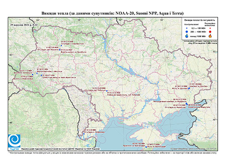Click the legend heading 'Викиди тепла і їх потужність'
This screenshot has width=225, height=159.
[199, 20]
